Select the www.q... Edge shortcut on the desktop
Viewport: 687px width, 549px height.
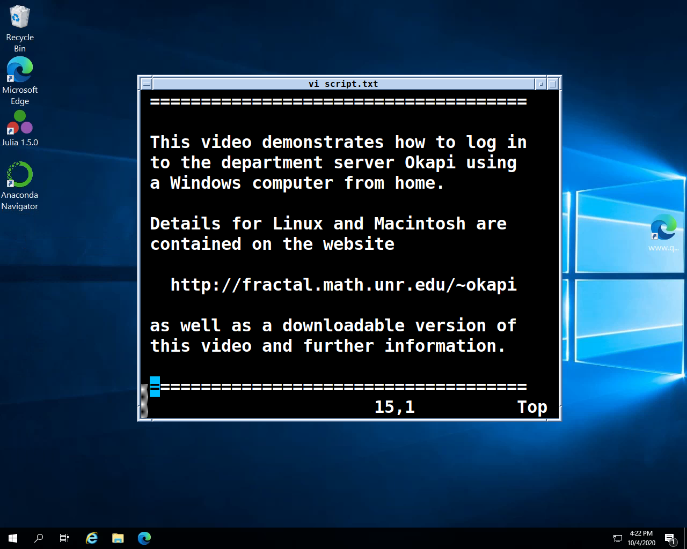click(663, 233)
